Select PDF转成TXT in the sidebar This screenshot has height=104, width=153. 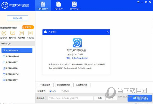(17, 80)
